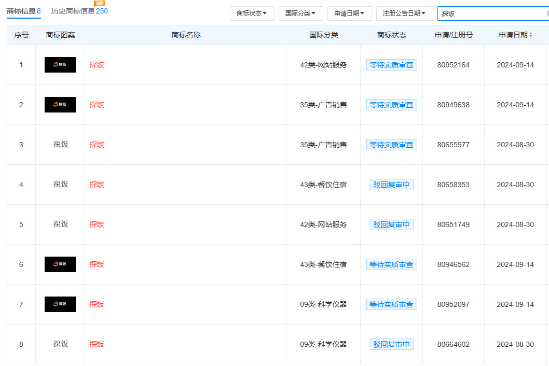
Task: Click 等待实质审查 status tag for 80952164
Action: click(391, 65)
